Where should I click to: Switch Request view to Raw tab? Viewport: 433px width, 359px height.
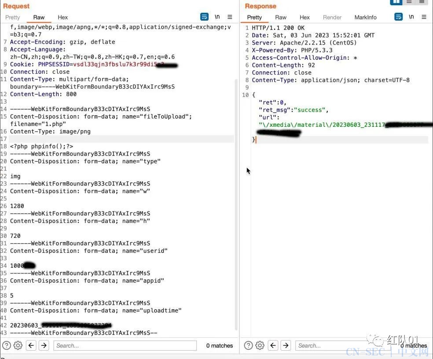click(39, 18)
